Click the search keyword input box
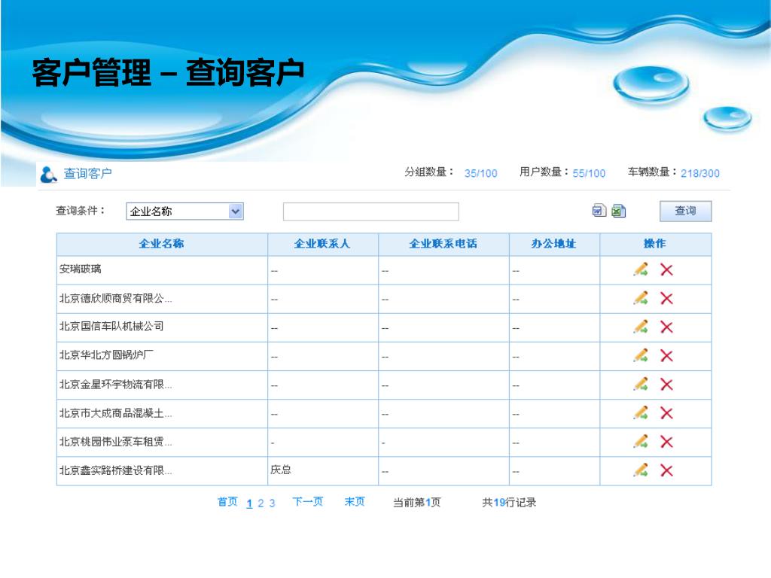Image resolution: width=771 pixels, height=578 pixels. (x=370, y=211)
